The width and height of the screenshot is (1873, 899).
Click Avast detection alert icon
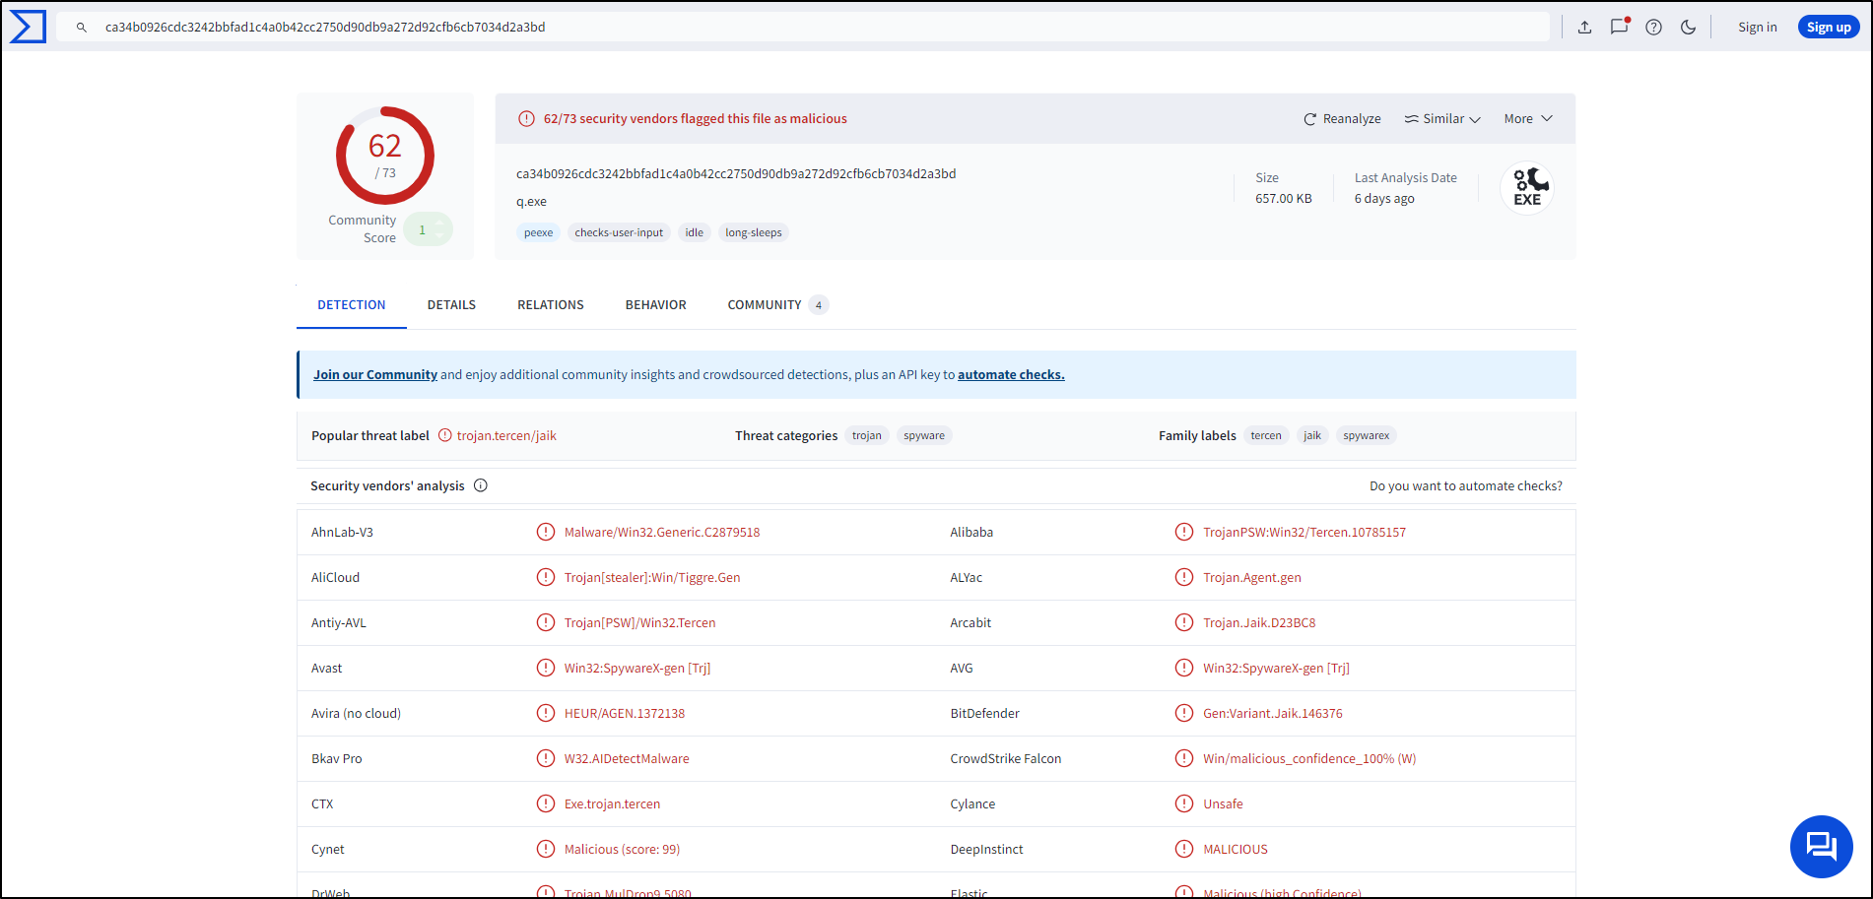point(546,668)
